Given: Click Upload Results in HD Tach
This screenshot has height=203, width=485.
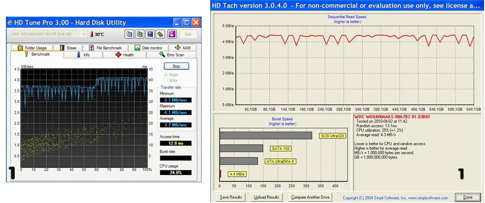Looking at the screenshot, I should (266, 197).
